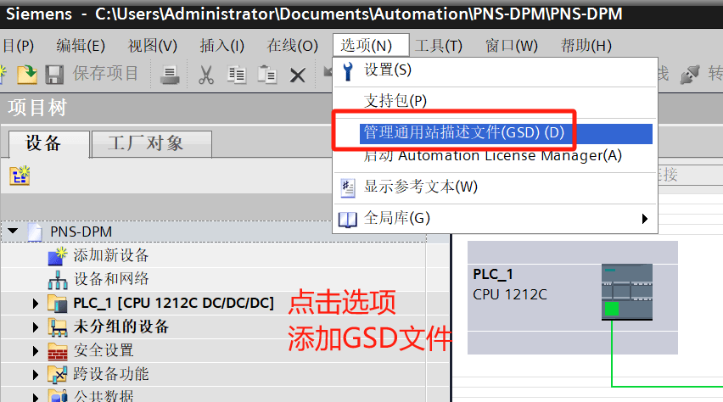The width and height of the screenshot is (723, 402).
Task: Click the green PROFINET port on PLC_1
Action: click(x=612, y=309)
